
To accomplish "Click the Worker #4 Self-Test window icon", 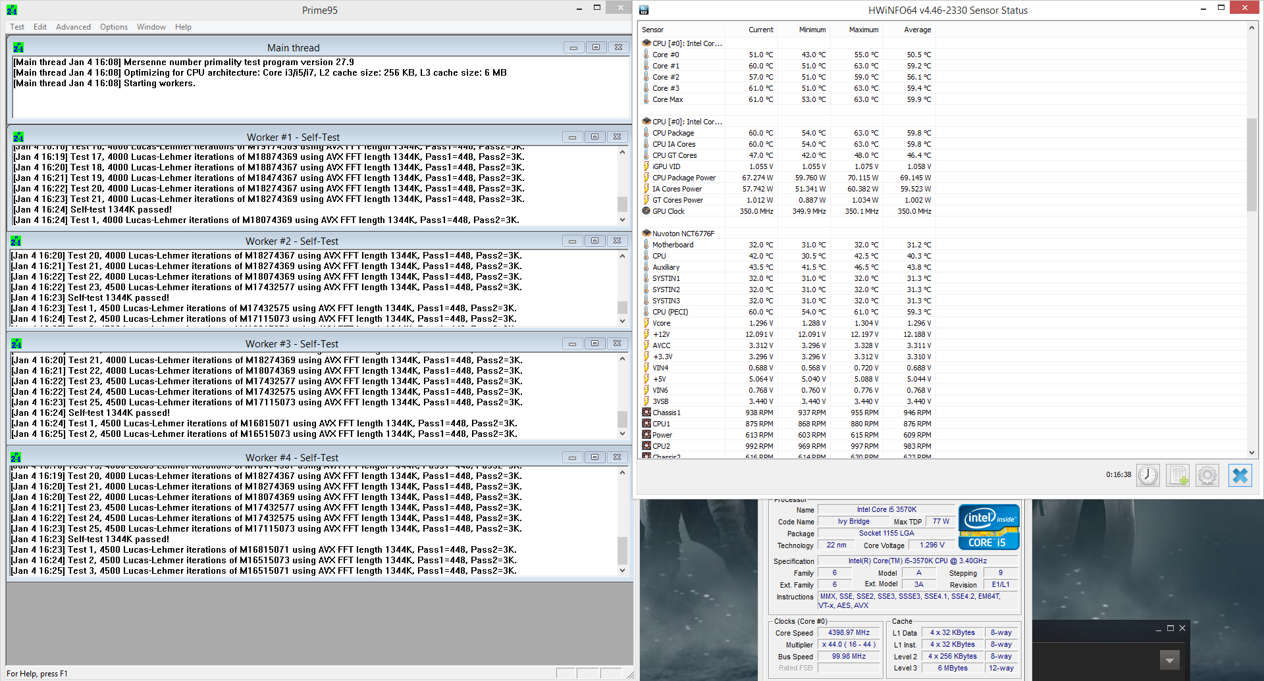I will click(x=16, y=457).
